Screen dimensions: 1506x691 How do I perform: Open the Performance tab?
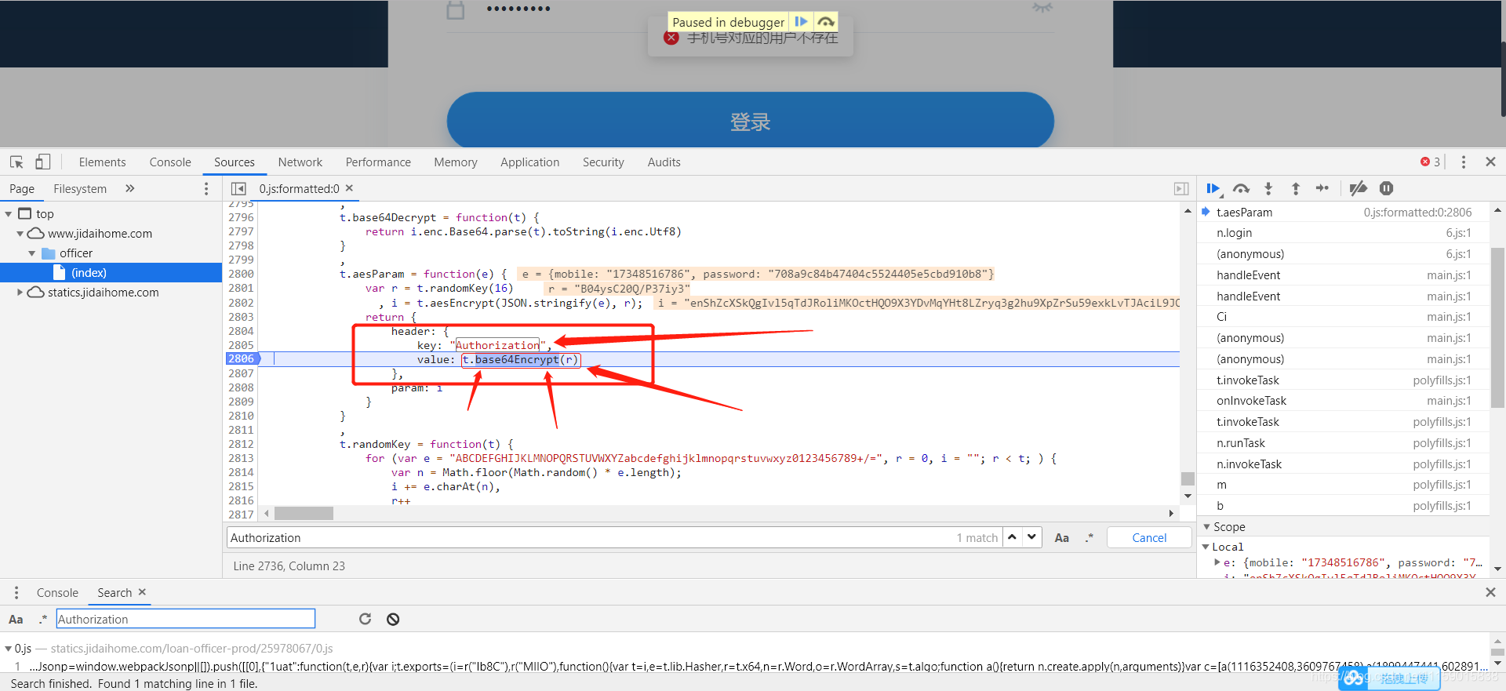click(x=378, y=162)
